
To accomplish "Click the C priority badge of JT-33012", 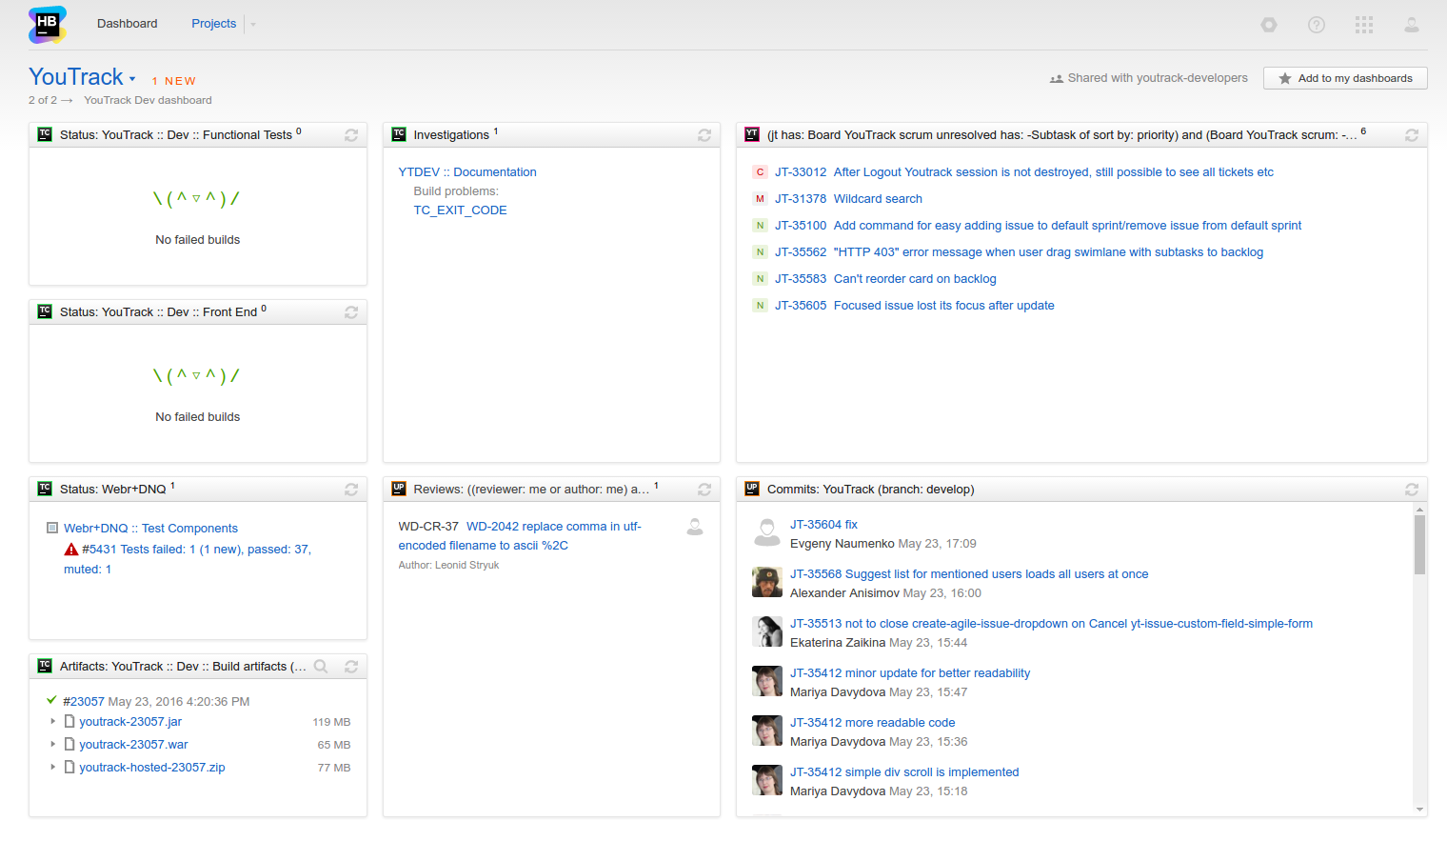I will (x=760, y=172).
